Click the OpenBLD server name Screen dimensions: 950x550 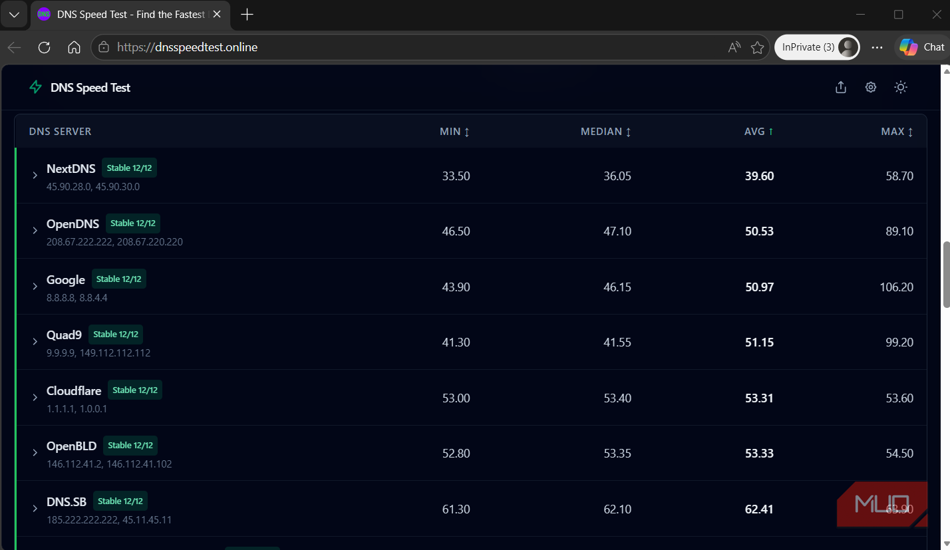[x=72, y=446]
